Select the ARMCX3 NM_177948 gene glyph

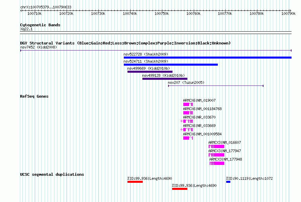click(217, 163)
